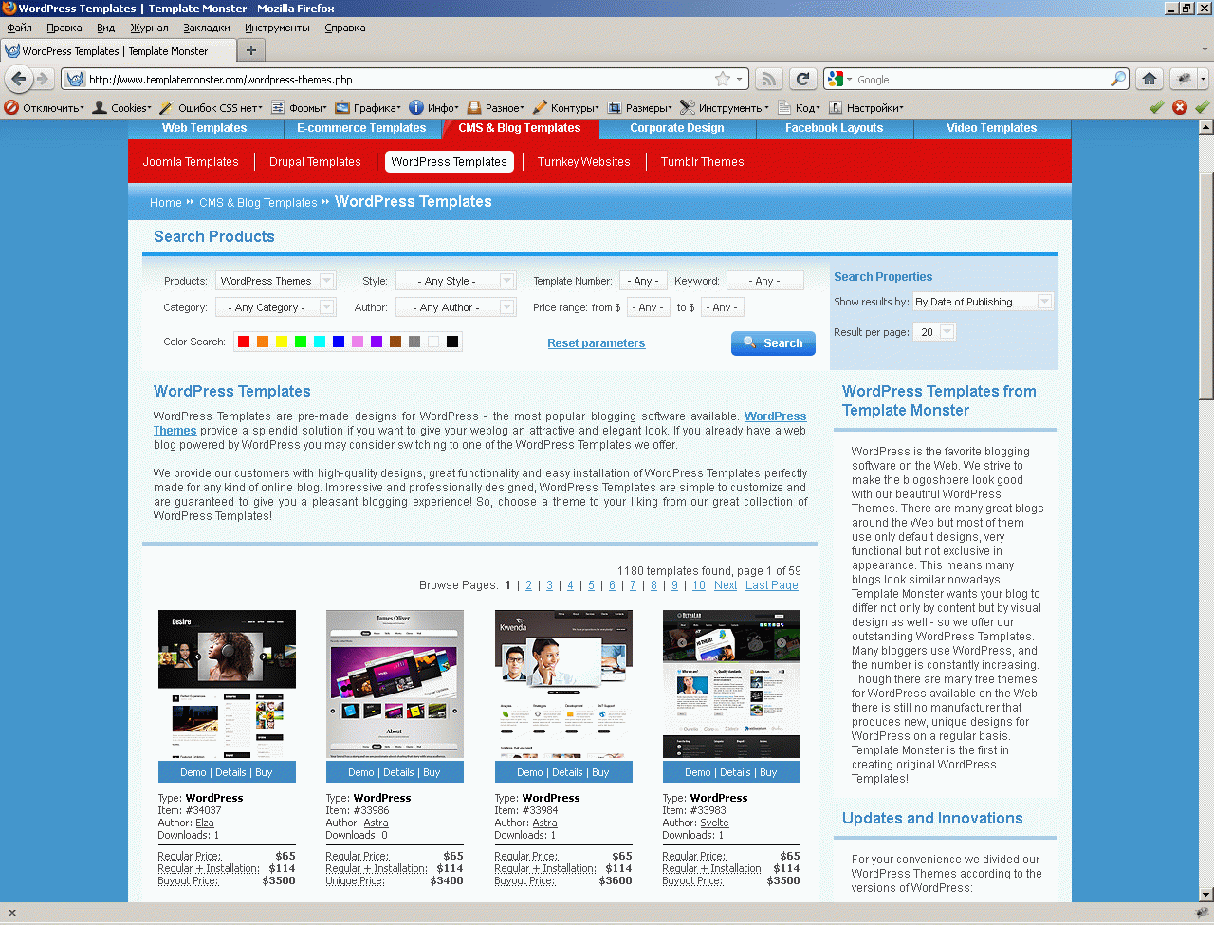This screenshot has width=1214, height=925.
Task: Open the Файл menu
Action: pos(19,28)
